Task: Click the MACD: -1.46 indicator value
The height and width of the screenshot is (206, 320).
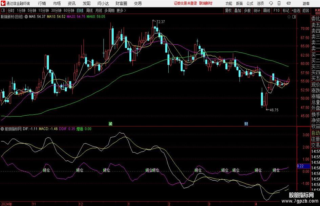Action: [48, 129]
